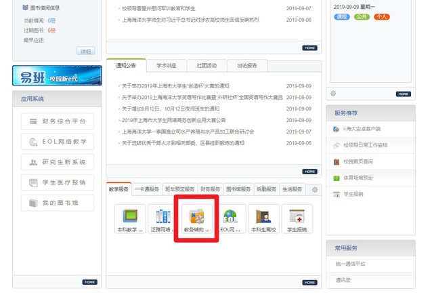This screenshot has height=295, width=432.
Task: Switch to the 学术讲座 tab
Action: [166, 66]
